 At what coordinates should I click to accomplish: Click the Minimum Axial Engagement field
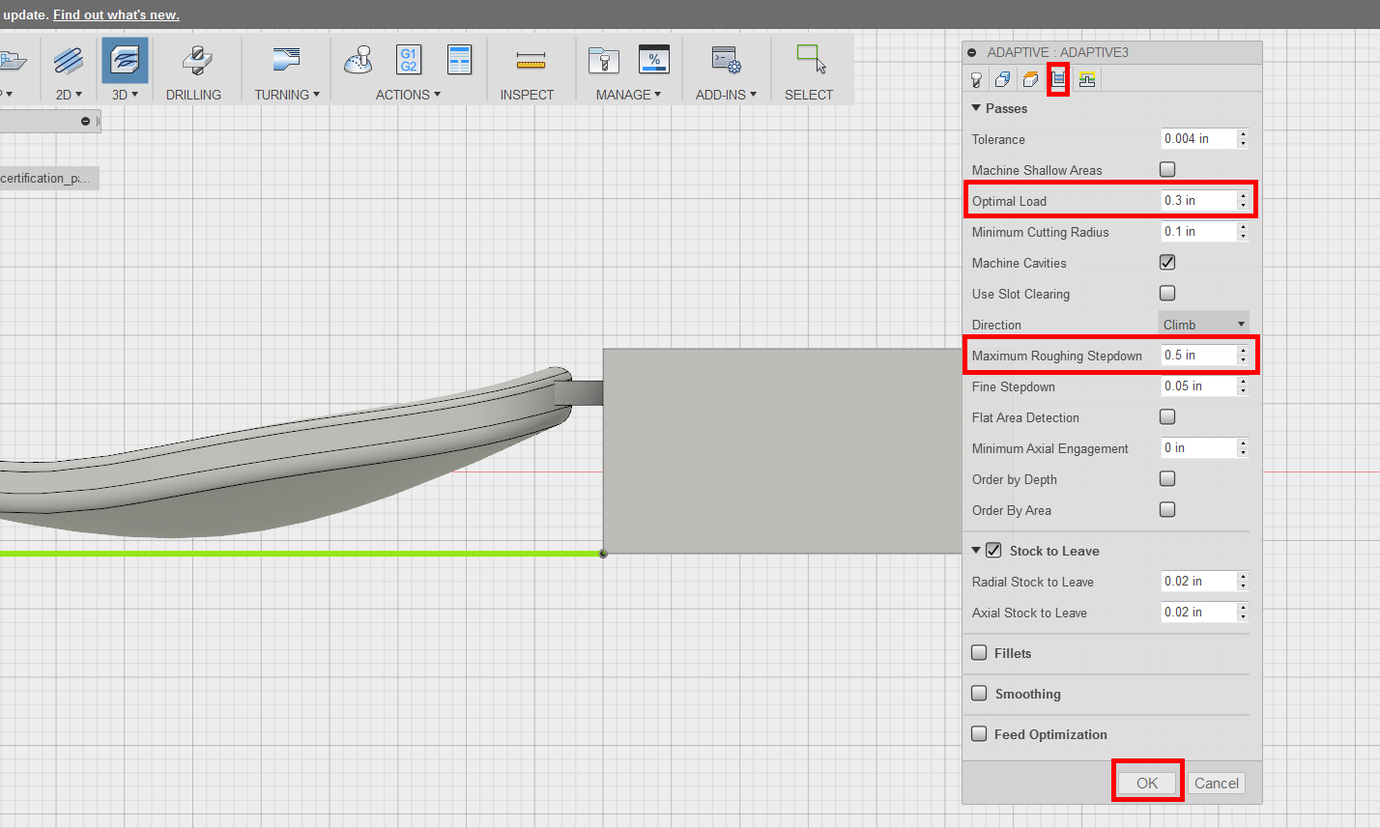click(x=1198, y=448)
